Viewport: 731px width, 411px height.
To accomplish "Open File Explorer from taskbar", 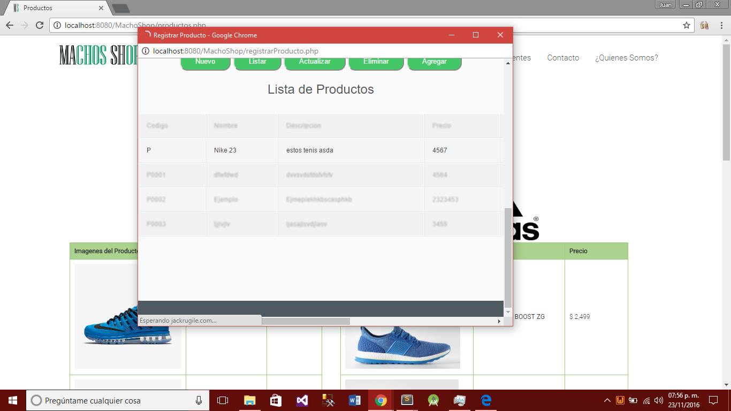I will pyautogui.click(x=249, y=400).
